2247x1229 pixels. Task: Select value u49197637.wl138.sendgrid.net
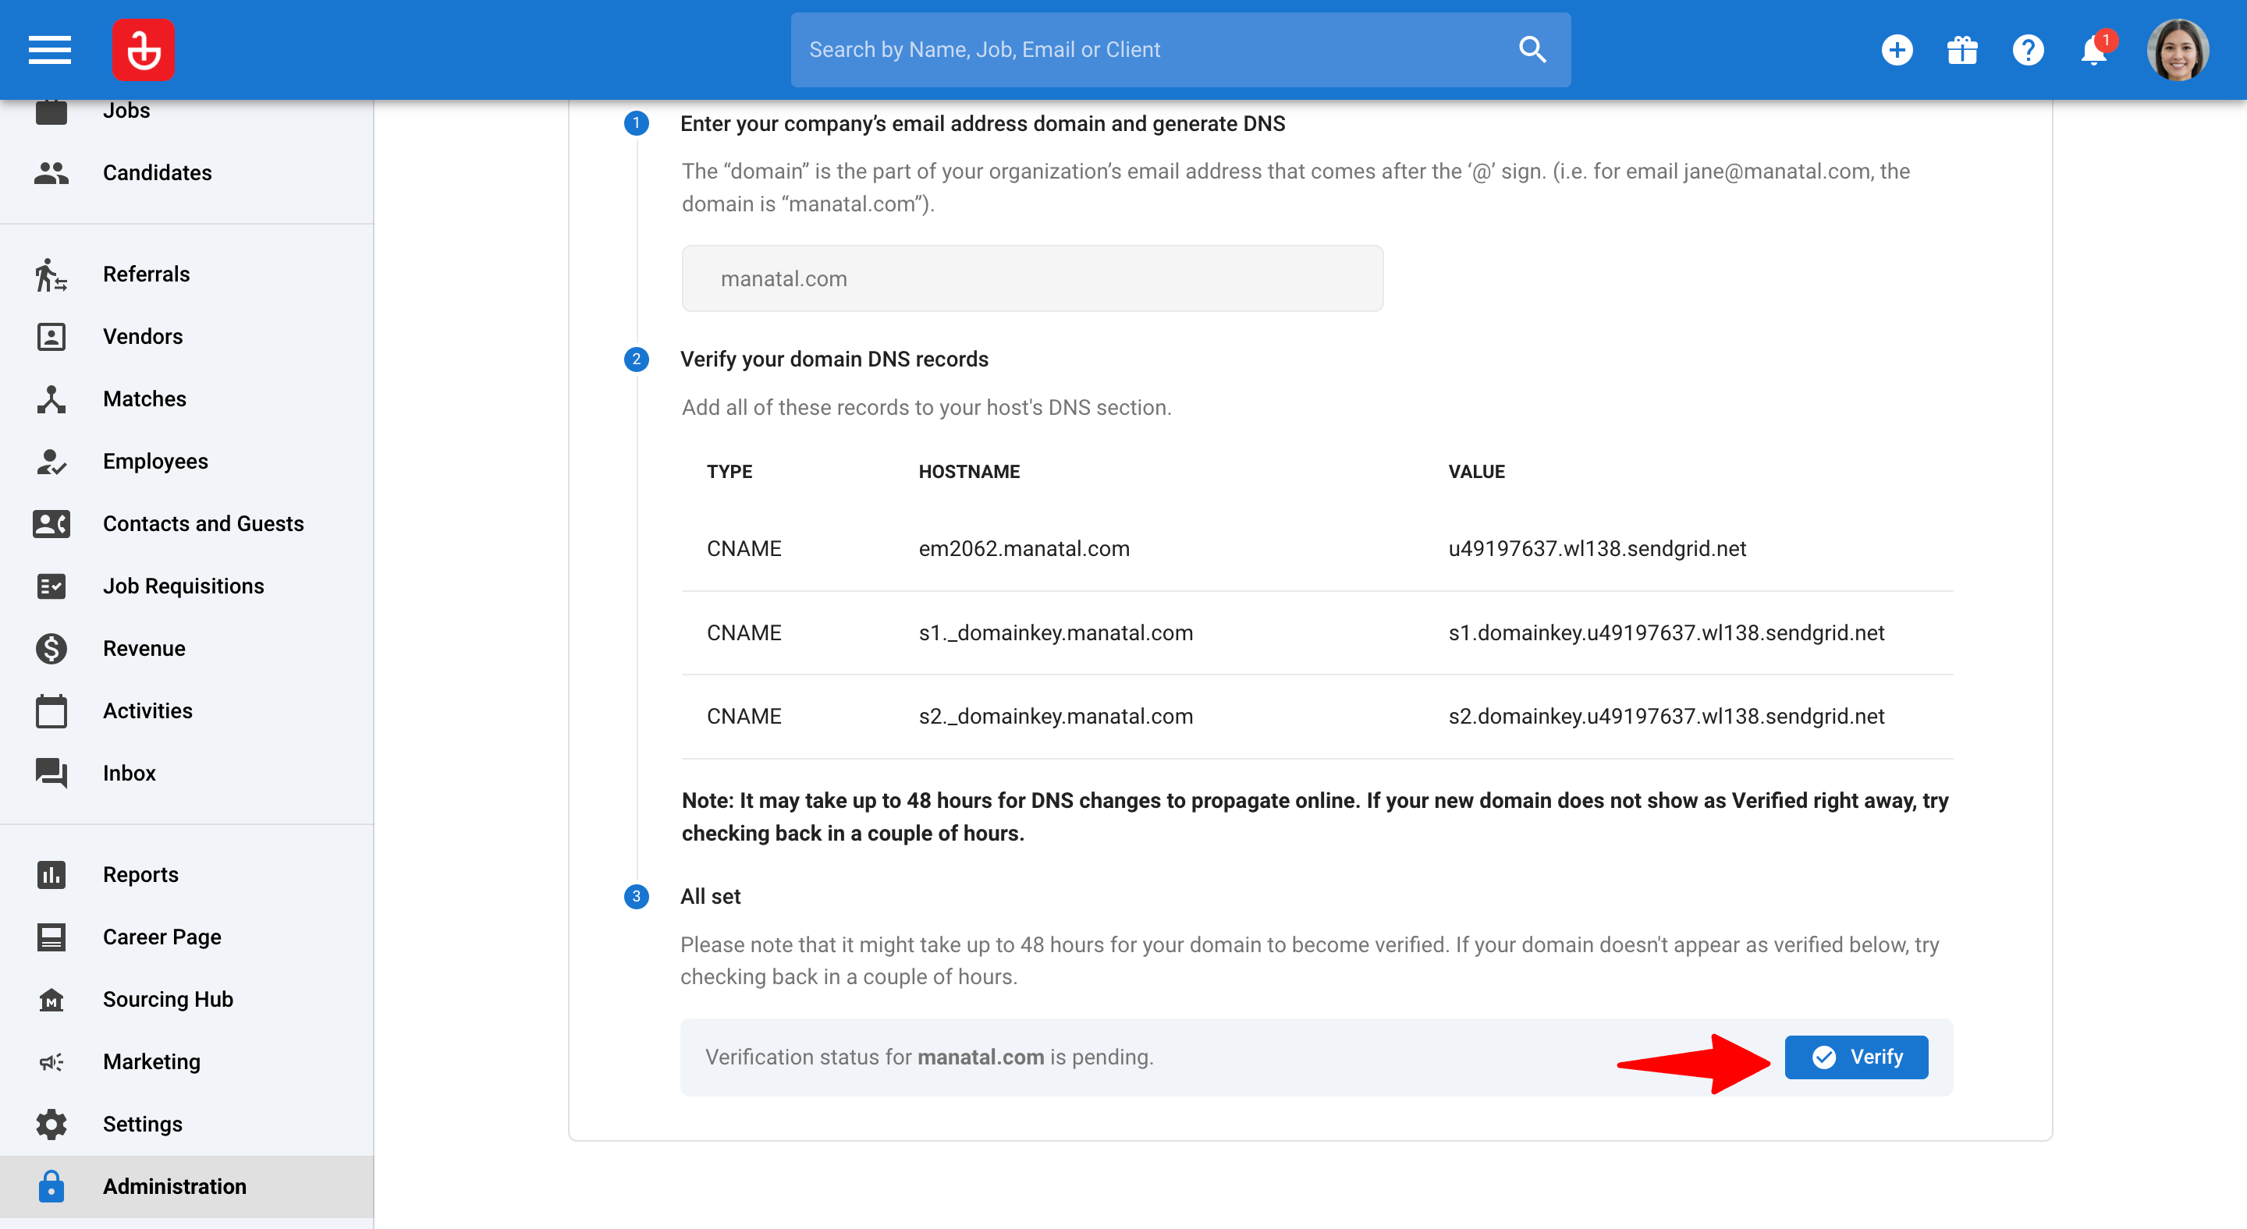[x=1596, y=548]
